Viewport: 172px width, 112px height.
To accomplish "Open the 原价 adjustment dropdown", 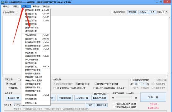I will click(x=138, y=84).
